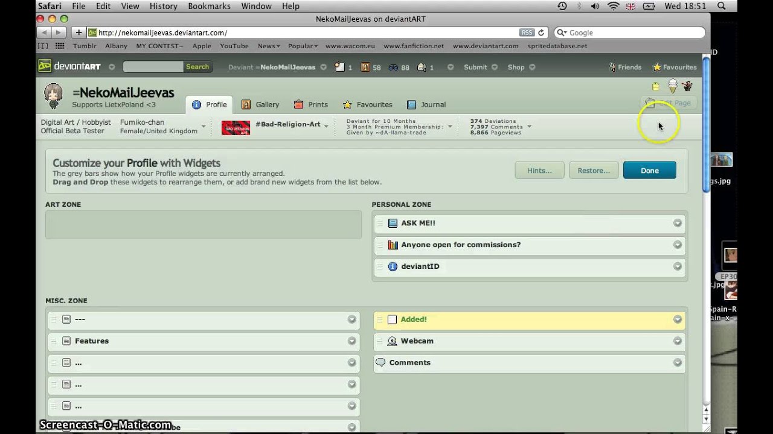The image size is (773, 434).
Task: Click the deviantART search input field
Action: coord(153,67)
